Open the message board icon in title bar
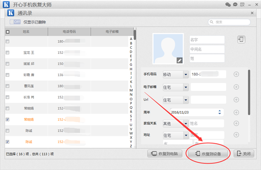261x170 pixels. pos(242,4)
